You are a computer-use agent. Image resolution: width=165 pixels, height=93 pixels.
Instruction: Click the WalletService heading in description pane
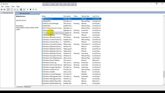click(x=21, y=16)
